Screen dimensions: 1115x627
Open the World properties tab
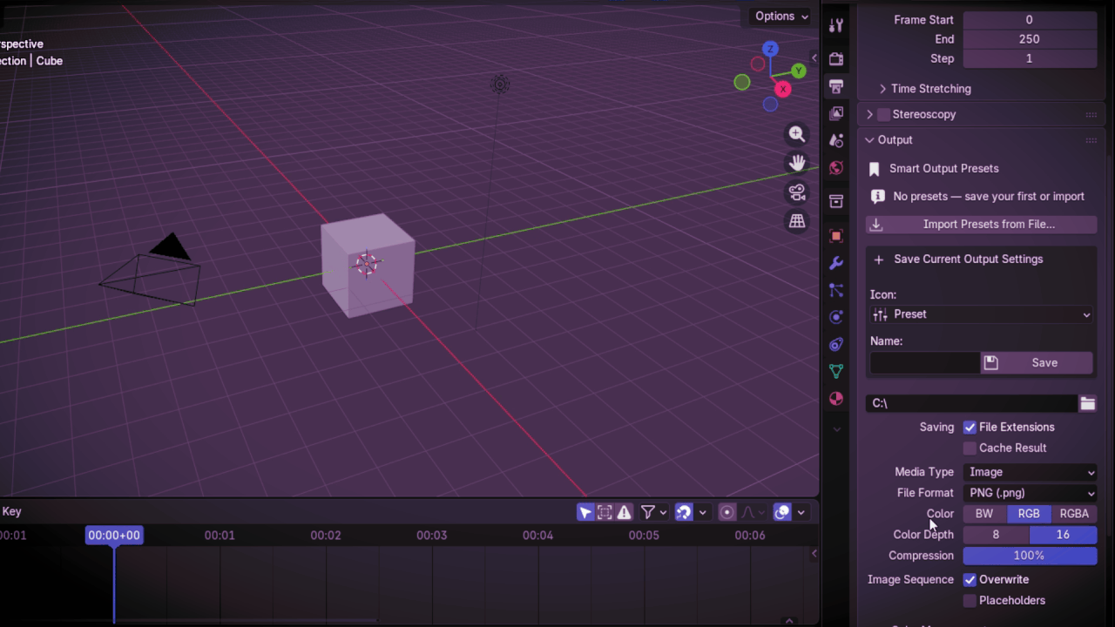coord(836,167)
